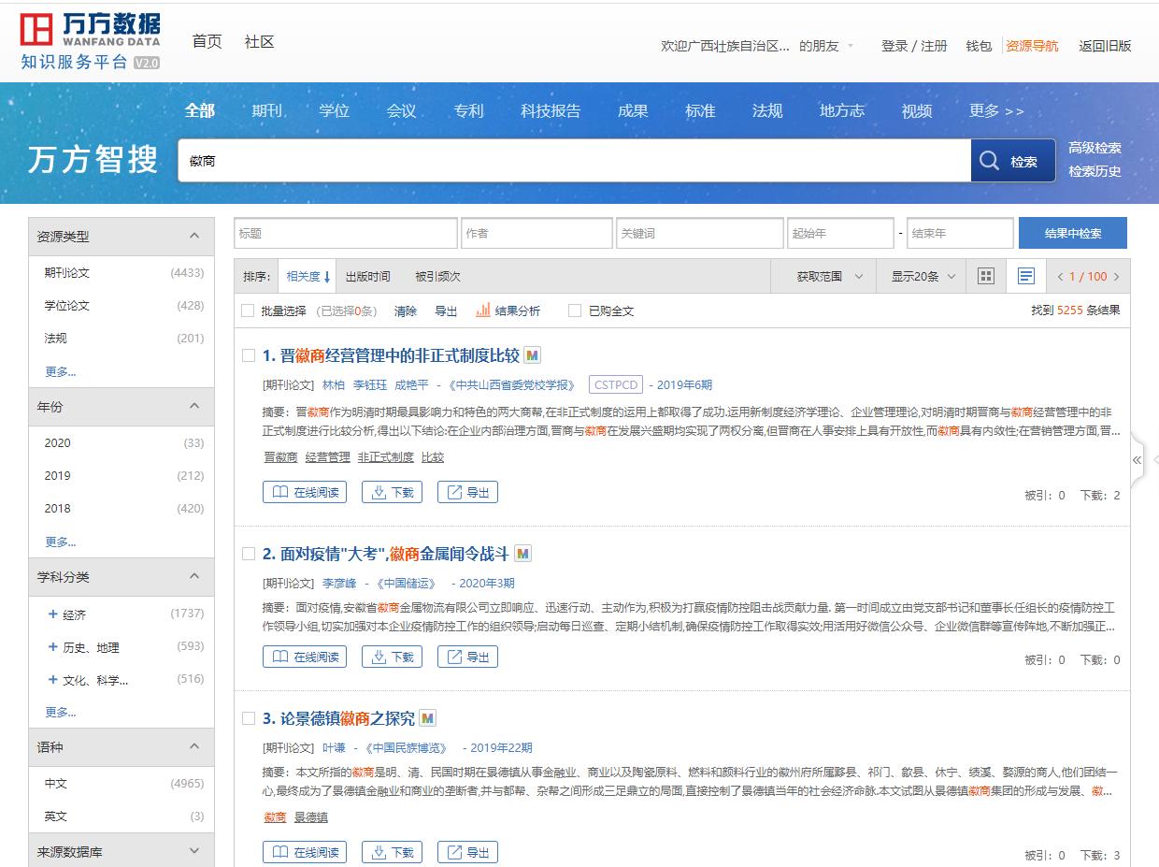The height and width of the screenshot is (867, 1159).
Task: Click inside the 作者 author input field
Action: tap(537, 233)
